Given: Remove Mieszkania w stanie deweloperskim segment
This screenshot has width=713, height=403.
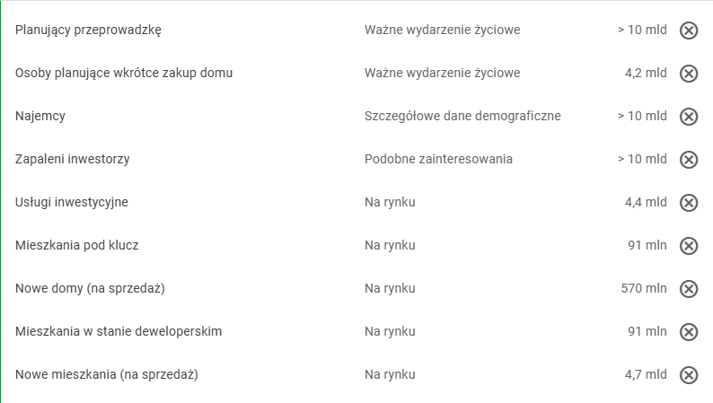Looking at the screenshot, I should [689, 332].
